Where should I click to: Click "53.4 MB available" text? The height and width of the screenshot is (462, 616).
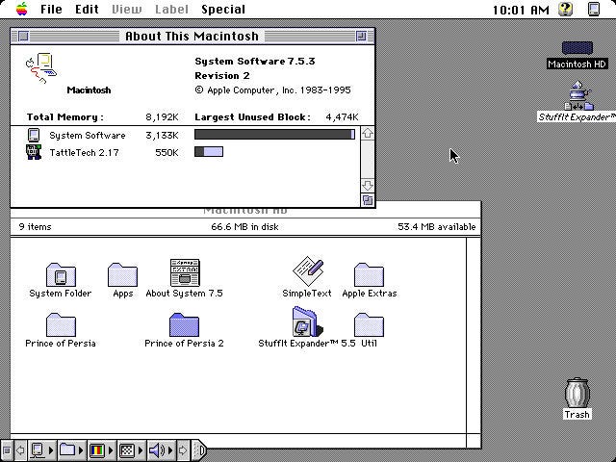click(436, 227)
